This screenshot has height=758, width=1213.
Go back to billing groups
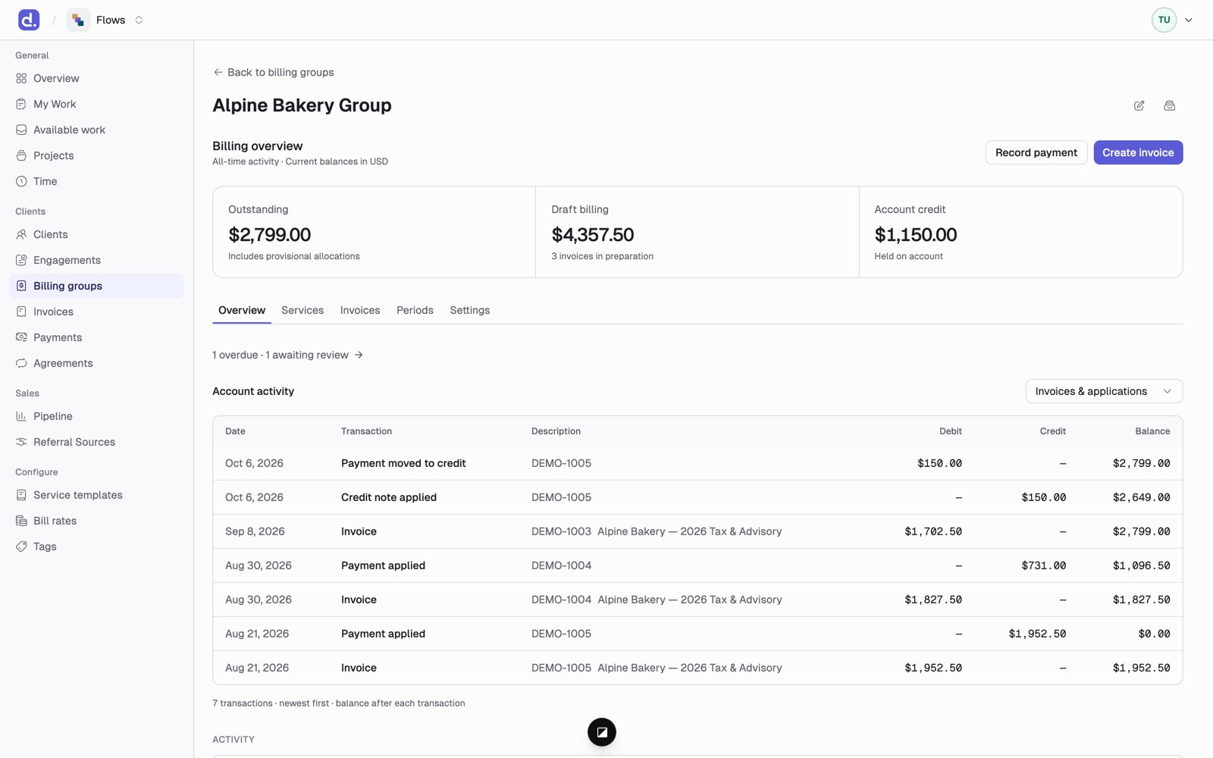pos(274,72)
